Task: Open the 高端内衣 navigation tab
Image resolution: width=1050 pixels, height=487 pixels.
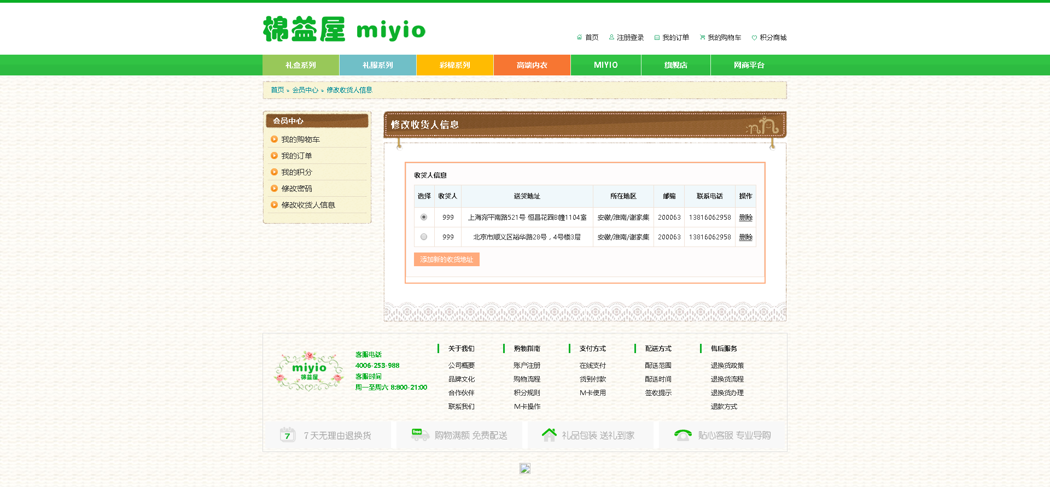Action: 532,65
